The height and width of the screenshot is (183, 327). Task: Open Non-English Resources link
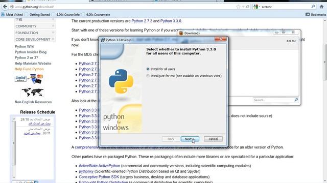33,102
